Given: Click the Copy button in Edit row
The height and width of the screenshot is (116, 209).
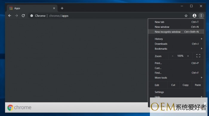Looking at the screenshot, I should click(185, 85).
